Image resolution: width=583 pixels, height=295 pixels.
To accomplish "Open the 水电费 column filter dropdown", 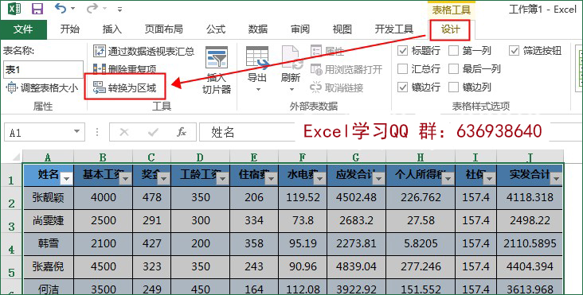I will (x=319, y=179).
